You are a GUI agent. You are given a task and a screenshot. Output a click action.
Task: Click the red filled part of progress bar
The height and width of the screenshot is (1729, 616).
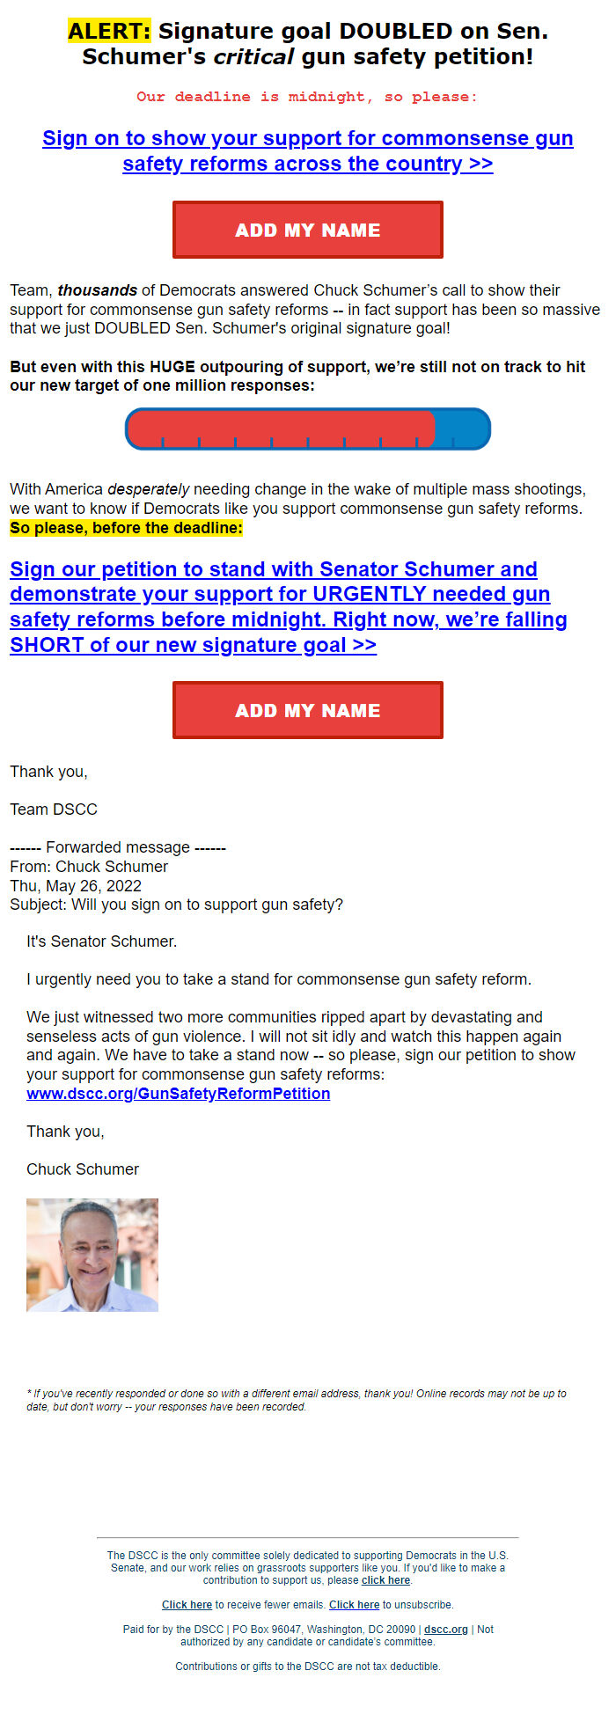click(280, 429)
